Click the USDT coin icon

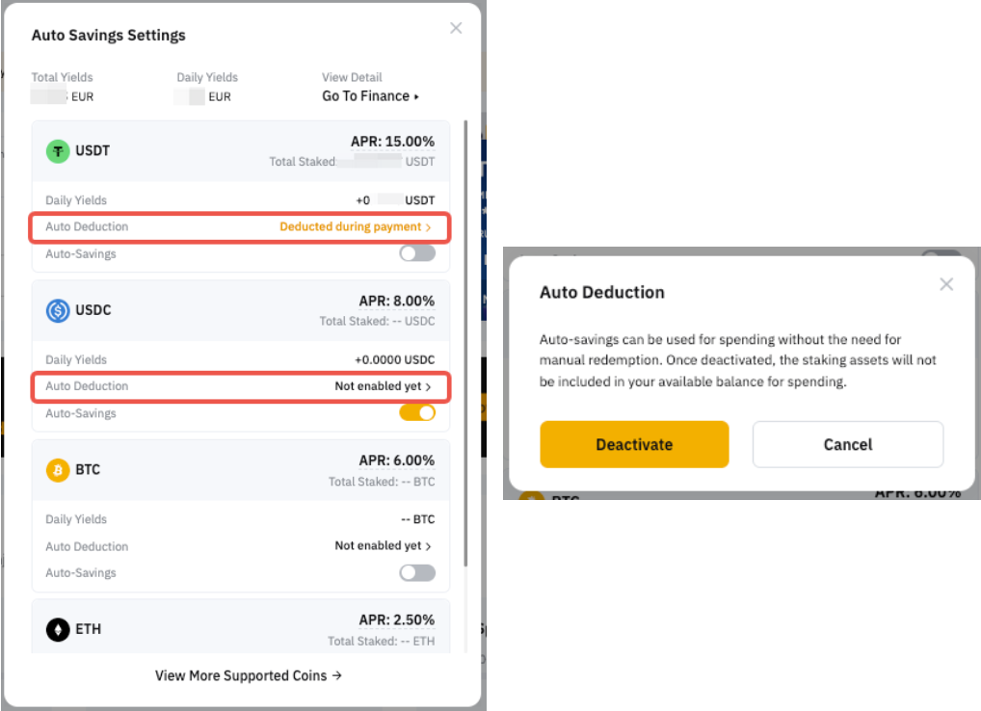tap(58, 150)
